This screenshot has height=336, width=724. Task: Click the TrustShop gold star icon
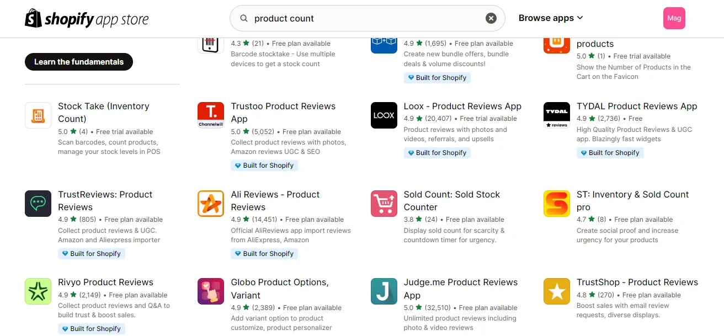coord(556,291)
